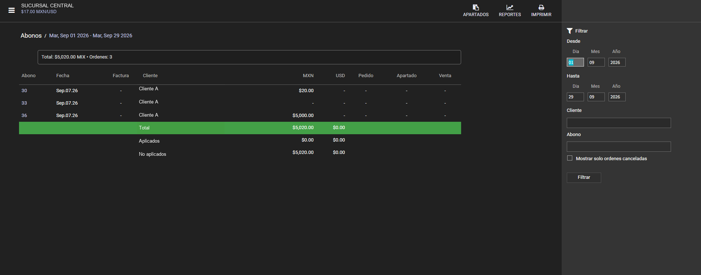Click the $20.00 MXN amount
Viewport: 701px width, 275px height.
tap(306, 91)
